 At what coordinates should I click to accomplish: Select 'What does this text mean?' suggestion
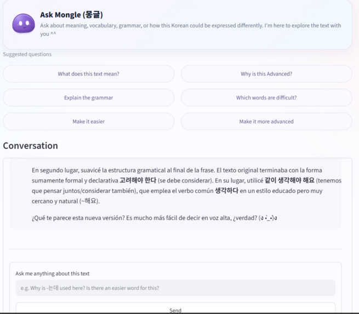click(89, 73)
